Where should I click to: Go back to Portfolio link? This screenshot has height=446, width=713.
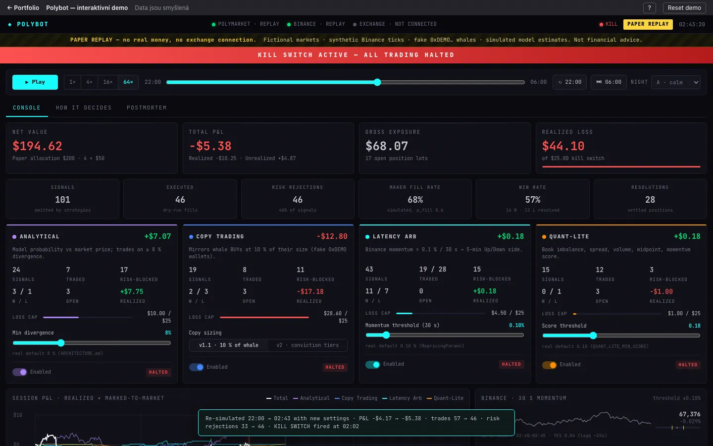23,8
